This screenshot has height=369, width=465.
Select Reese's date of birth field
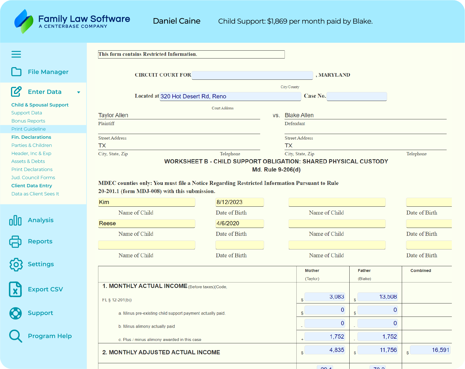239,223
